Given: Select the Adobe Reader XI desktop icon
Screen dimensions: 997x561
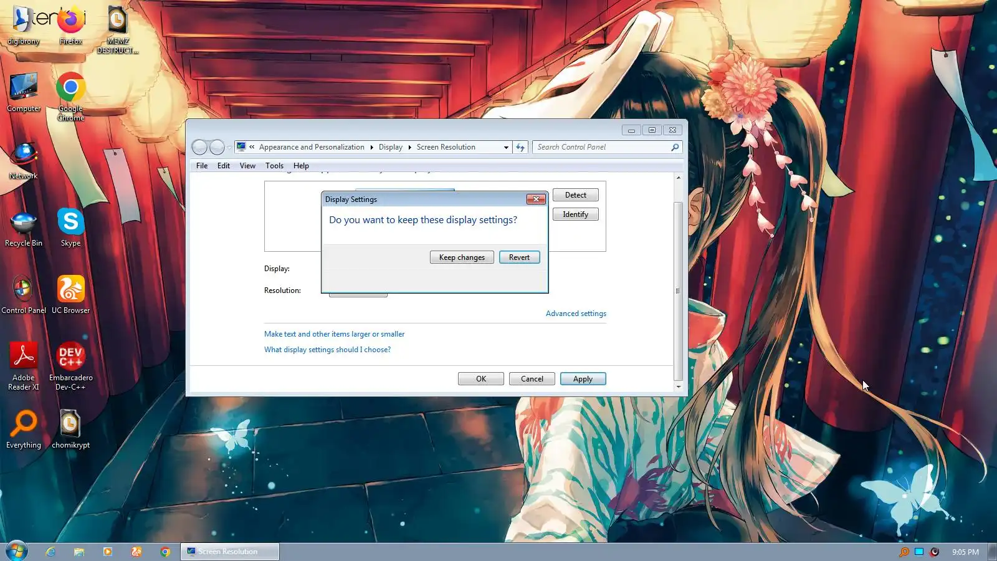Looking at the screenshot, I should [24, 367].
